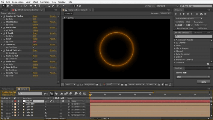Open the Composition menu

click(18, 2)
